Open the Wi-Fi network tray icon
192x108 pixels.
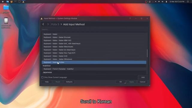[159, 1]
